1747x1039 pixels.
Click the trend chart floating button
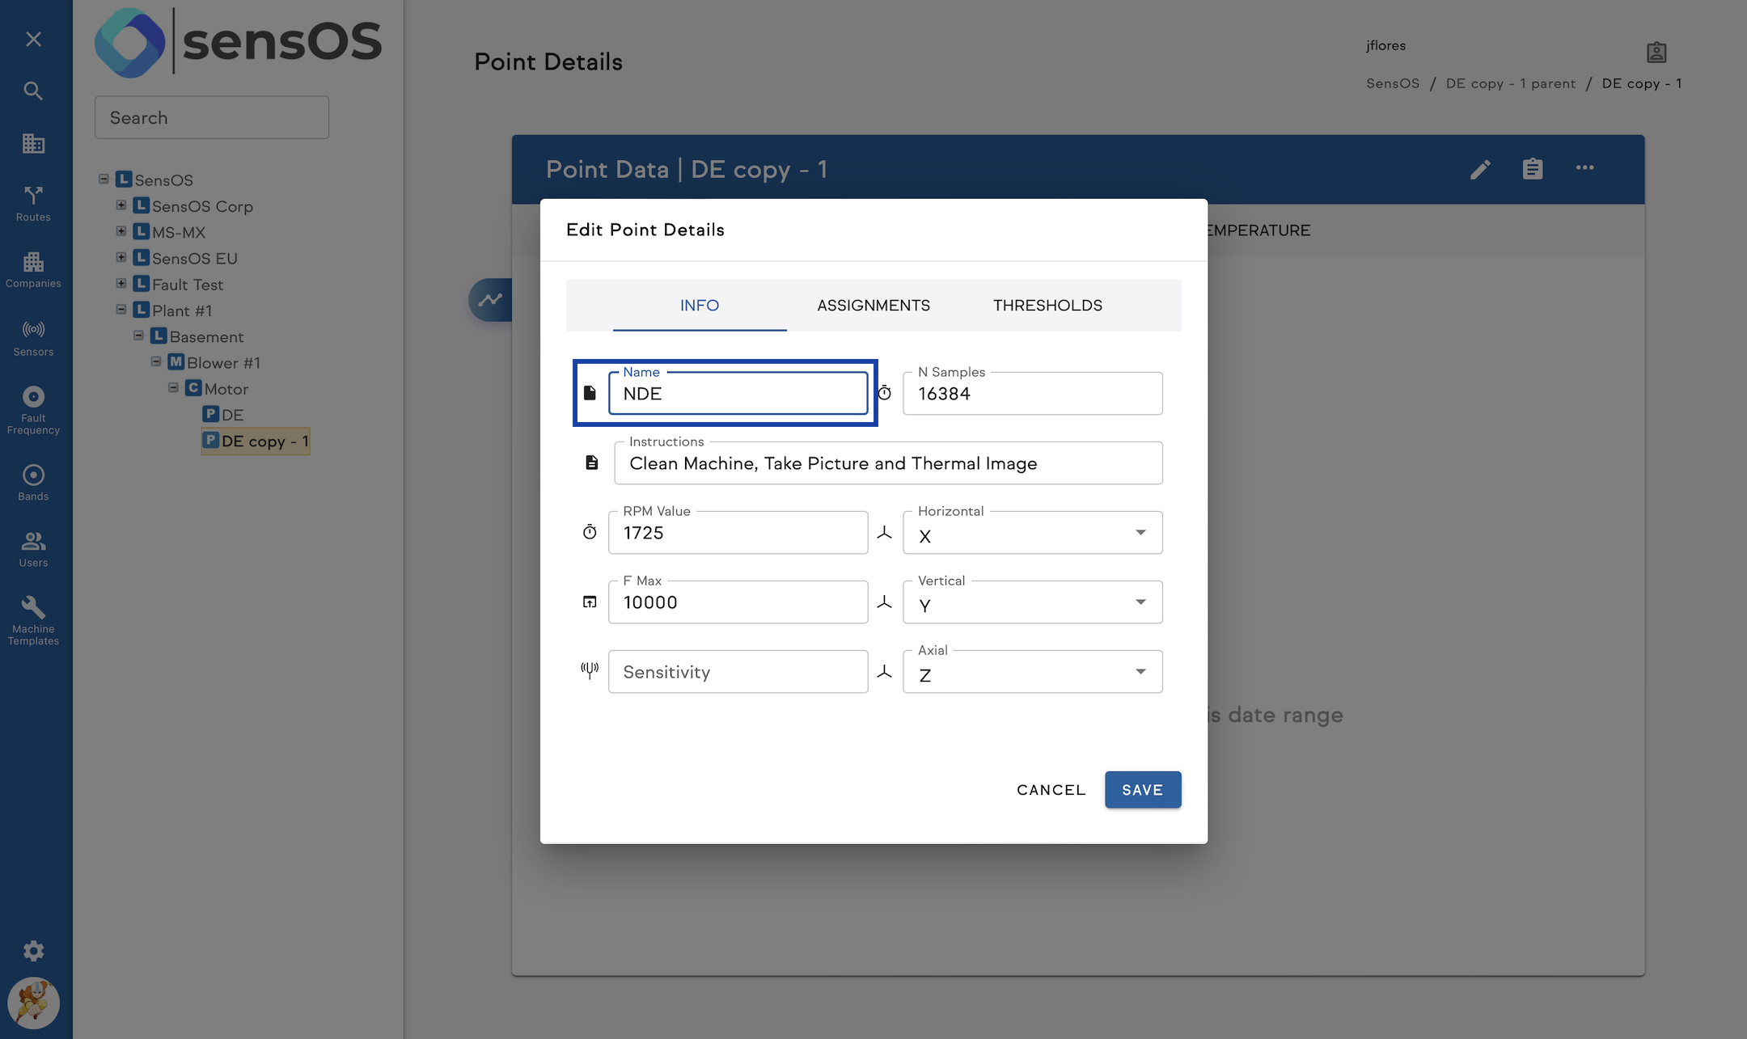click(x=490, y=300)
